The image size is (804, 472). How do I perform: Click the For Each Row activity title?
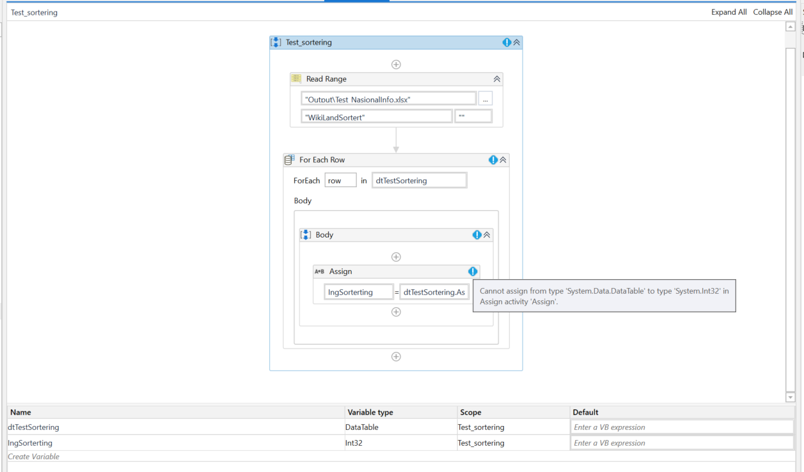tap(322, 160)
